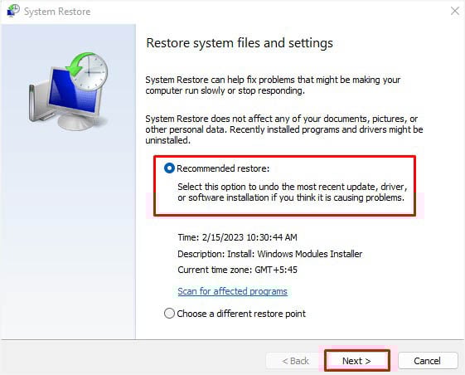
Task: Click the Description: Install: Windows Modules Installer text
Action: [x=270, y=254]
